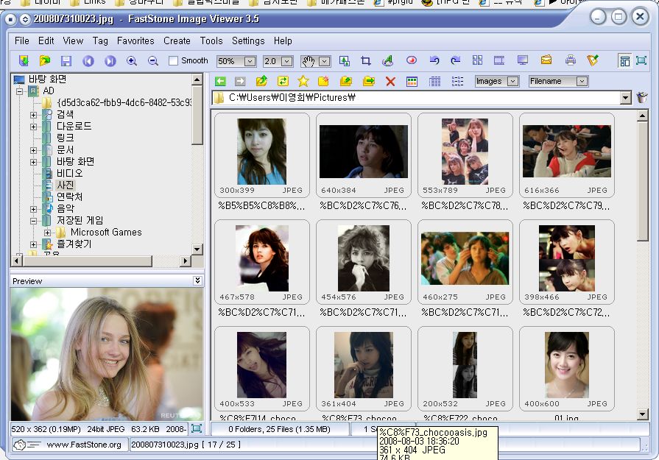
Task: Open the File menu
Action: [22, 40]
